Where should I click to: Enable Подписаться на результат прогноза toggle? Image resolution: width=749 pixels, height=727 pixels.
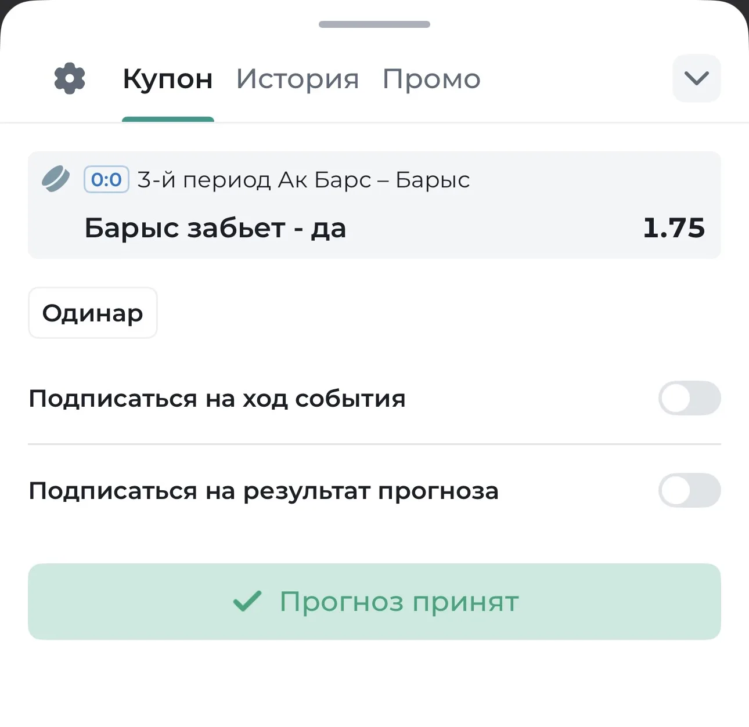[x=690, y=490]
